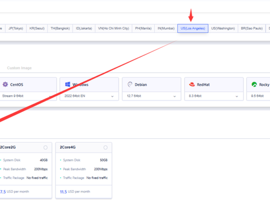The width and height of the screenshot is (270, 202).
Task: Click the 11.5 USD per month price
Action: tap(75, 191)
